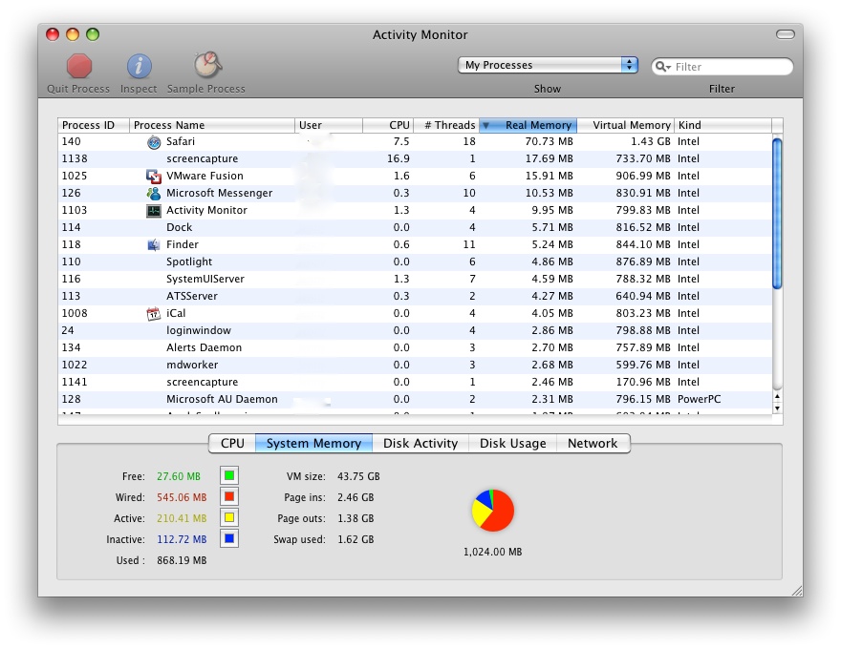The image size is (841, 649).
Task: Click the scroll up arrow in process list
Action: (777, 397)
